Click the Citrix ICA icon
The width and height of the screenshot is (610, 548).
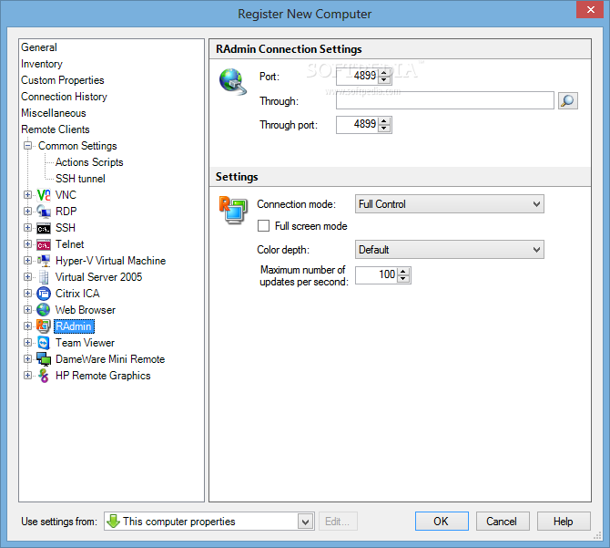coord(44,294)
